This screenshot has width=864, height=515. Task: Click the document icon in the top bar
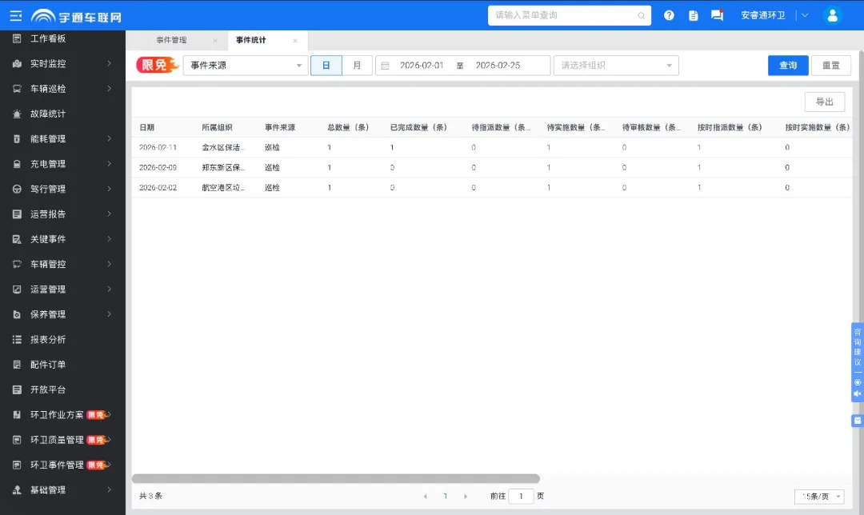point(693,15)
